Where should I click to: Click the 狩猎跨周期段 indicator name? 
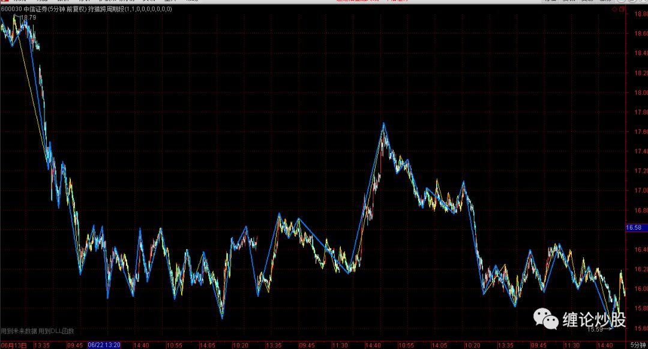pyautogui.click(x=106, y=10)
